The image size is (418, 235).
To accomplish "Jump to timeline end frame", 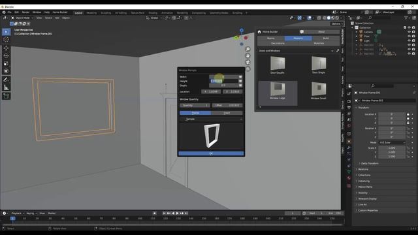I will pos(186,213).
